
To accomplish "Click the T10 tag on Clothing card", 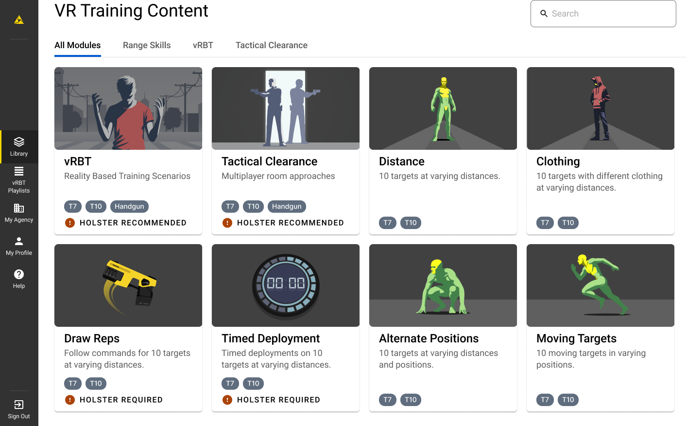I will (x=568, y=223).
